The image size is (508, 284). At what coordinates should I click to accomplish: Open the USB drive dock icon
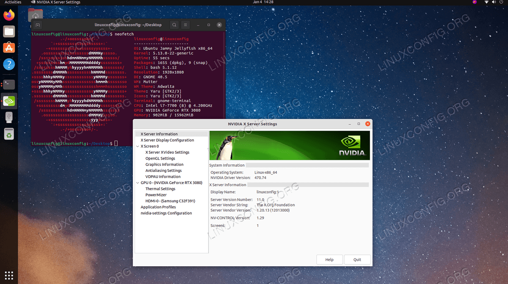(x=9, y=117)
